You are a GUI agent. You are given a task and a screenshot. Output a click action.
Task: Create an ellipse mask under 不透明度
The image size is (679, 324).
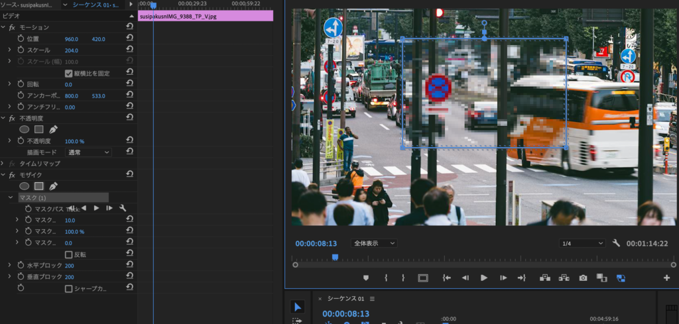pos(25,129)
